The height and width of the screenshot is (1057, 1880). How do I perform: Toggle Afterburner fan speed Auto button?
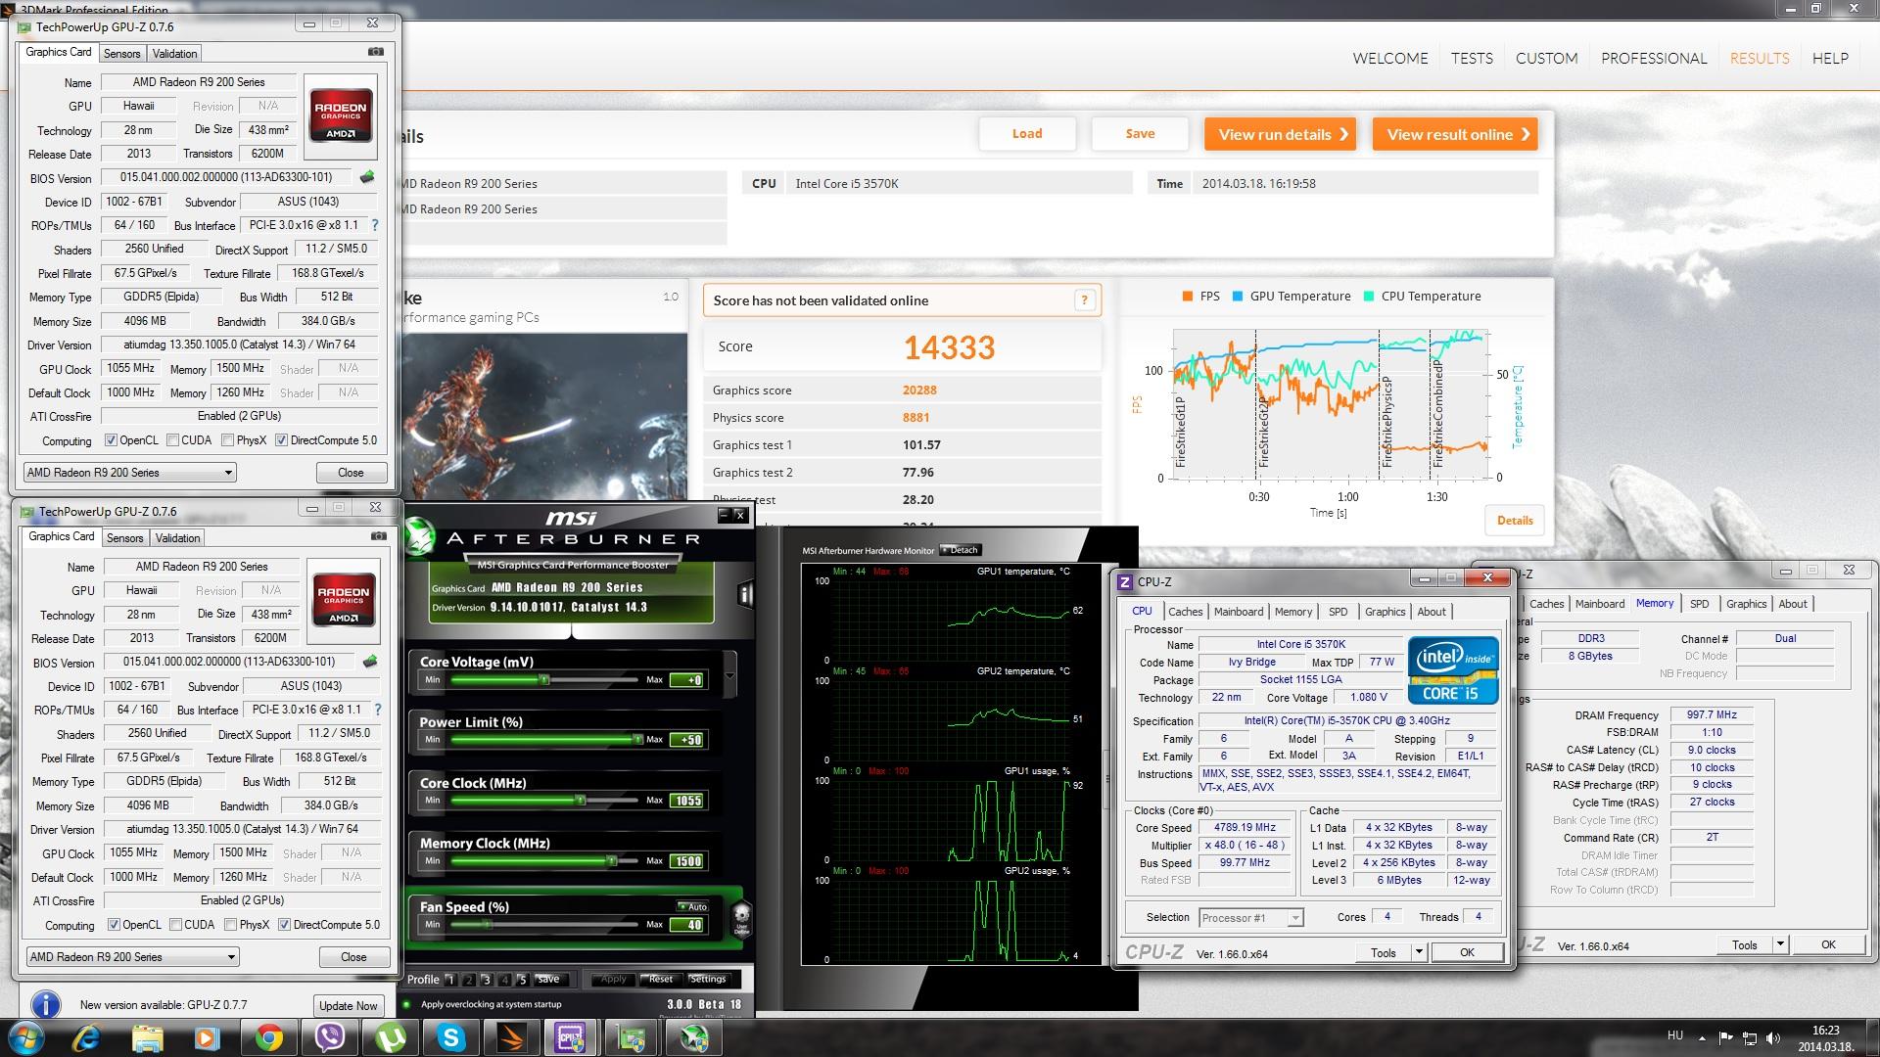pyautogui.click(x=692, y=906)
